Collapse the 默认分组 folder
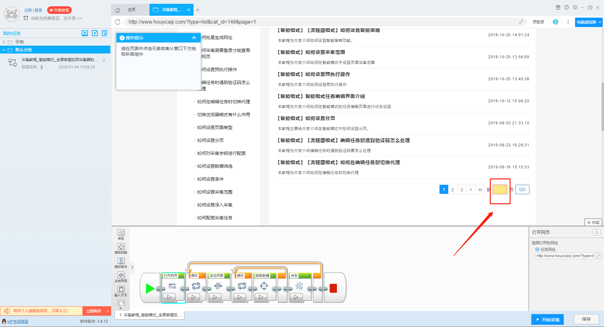This screenshot has height=327, width=604. pos(4,50)
